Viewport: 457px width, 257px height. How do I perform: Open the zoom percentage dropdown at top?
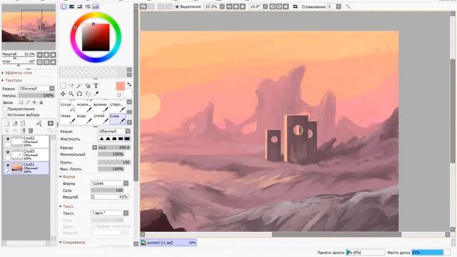[x=222, y=6]
